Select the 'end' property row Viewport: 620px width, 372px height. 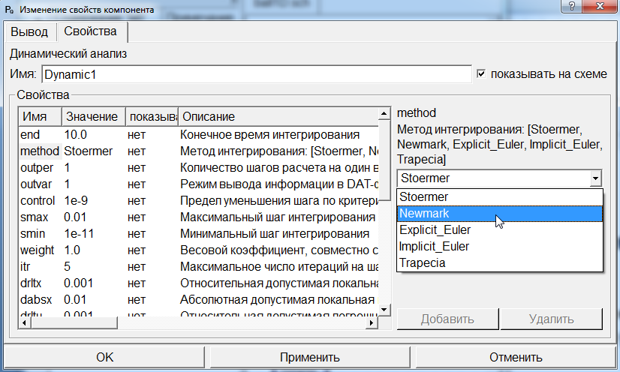pos(30,134)
